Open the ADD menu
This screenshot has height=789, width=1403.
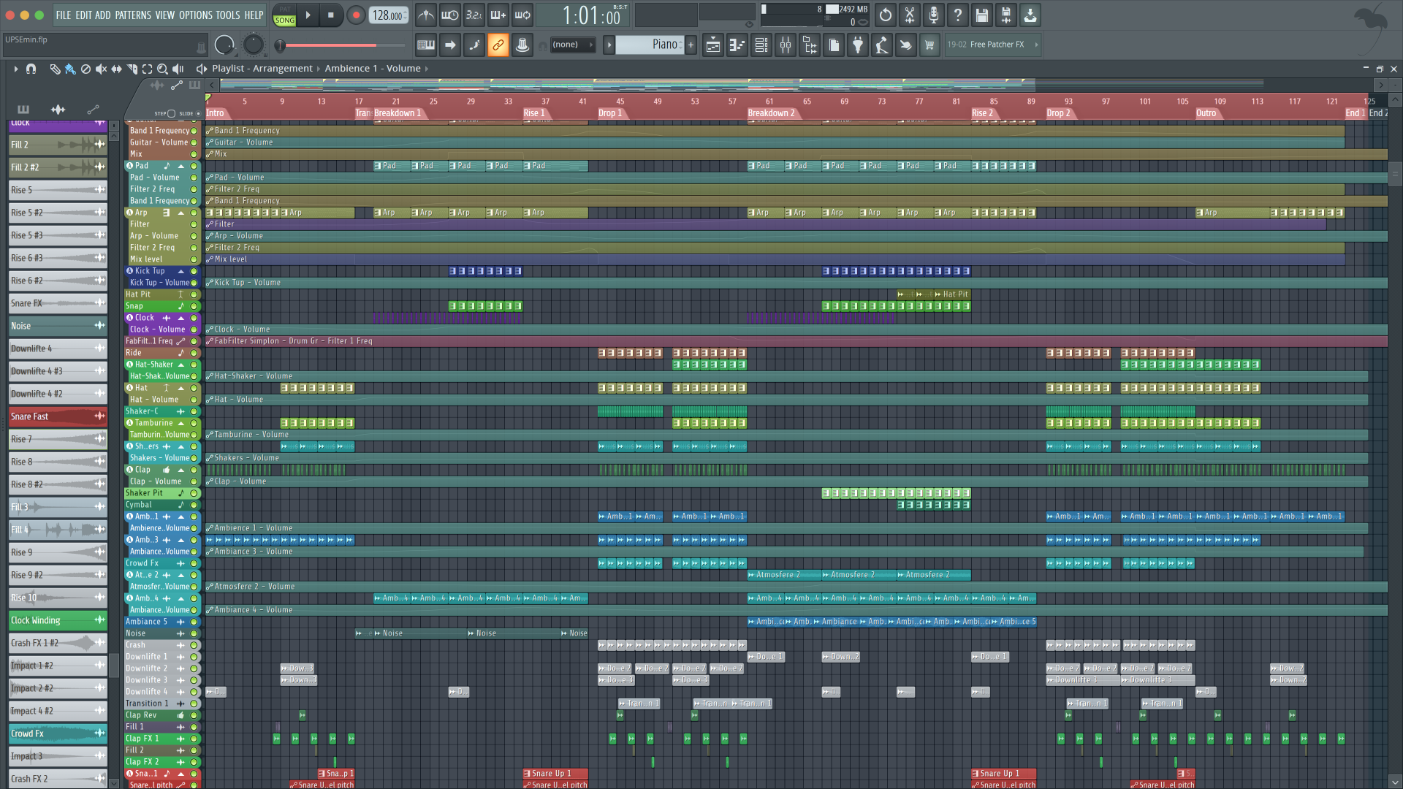click(x=103, y=15)
